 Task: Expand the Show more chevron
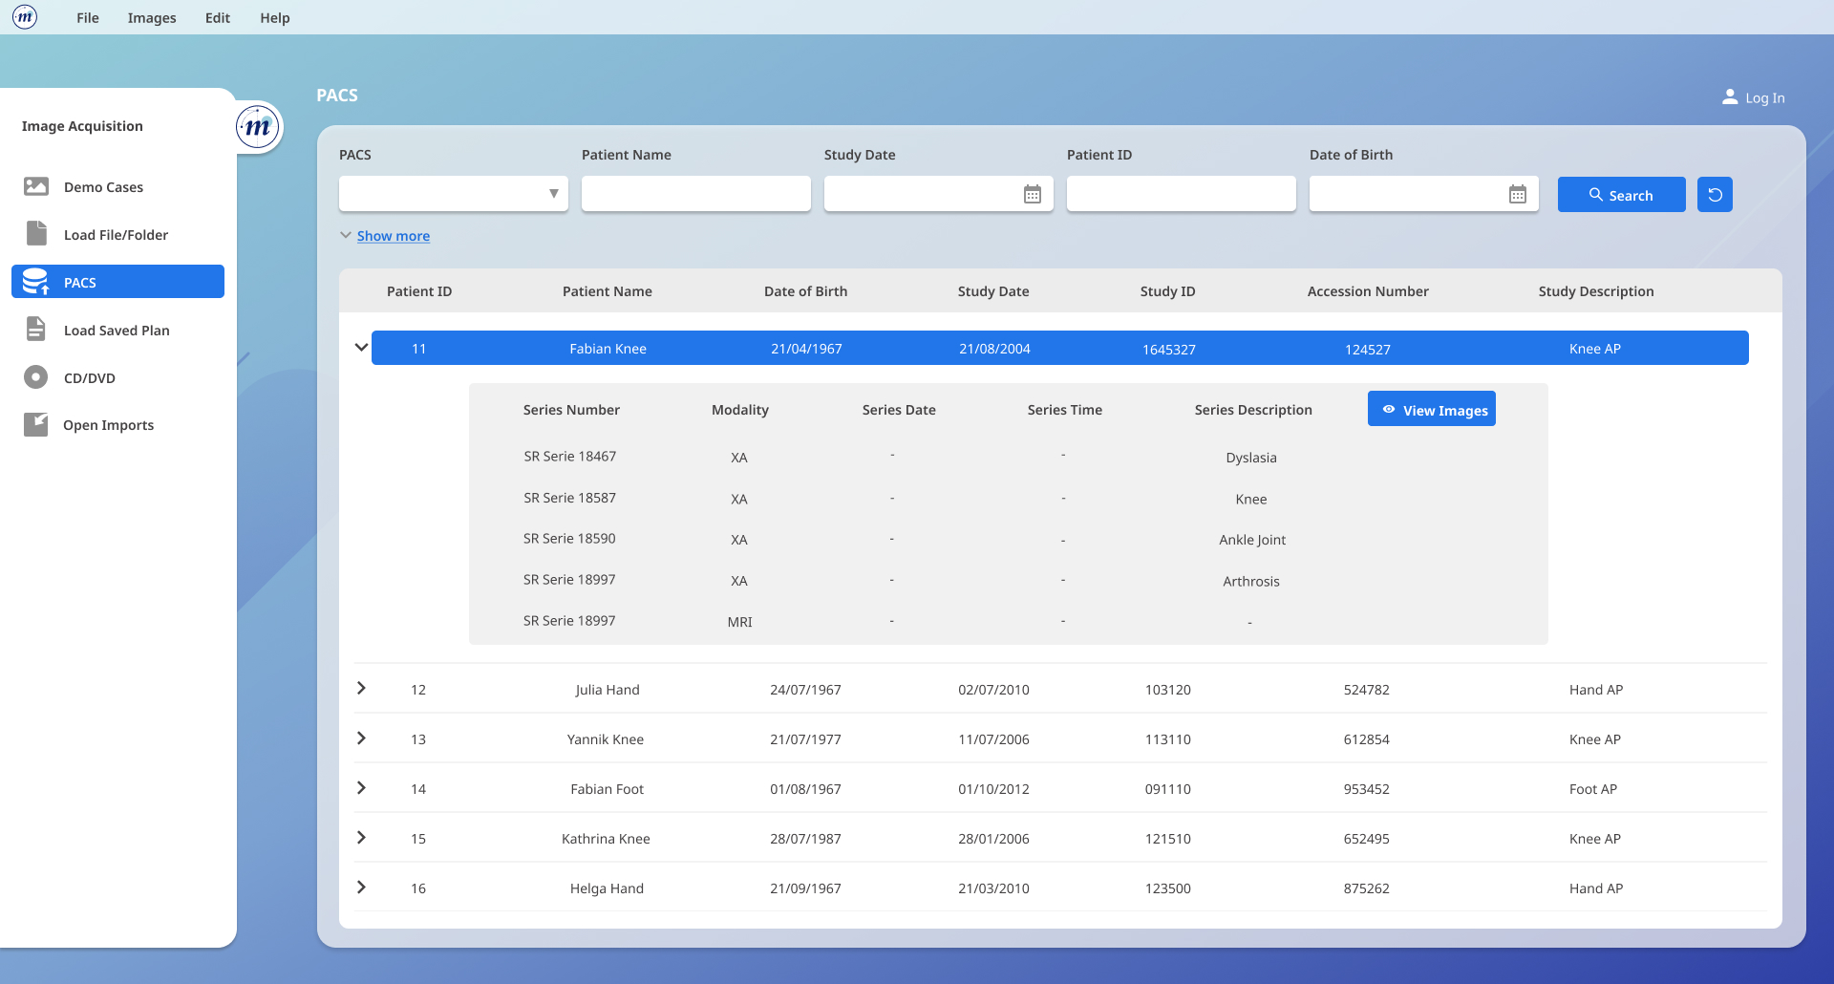[x=346, y=235]
